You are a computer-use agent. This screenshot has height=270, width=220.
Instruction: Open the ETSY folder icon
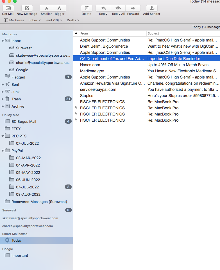click(7, 128)
